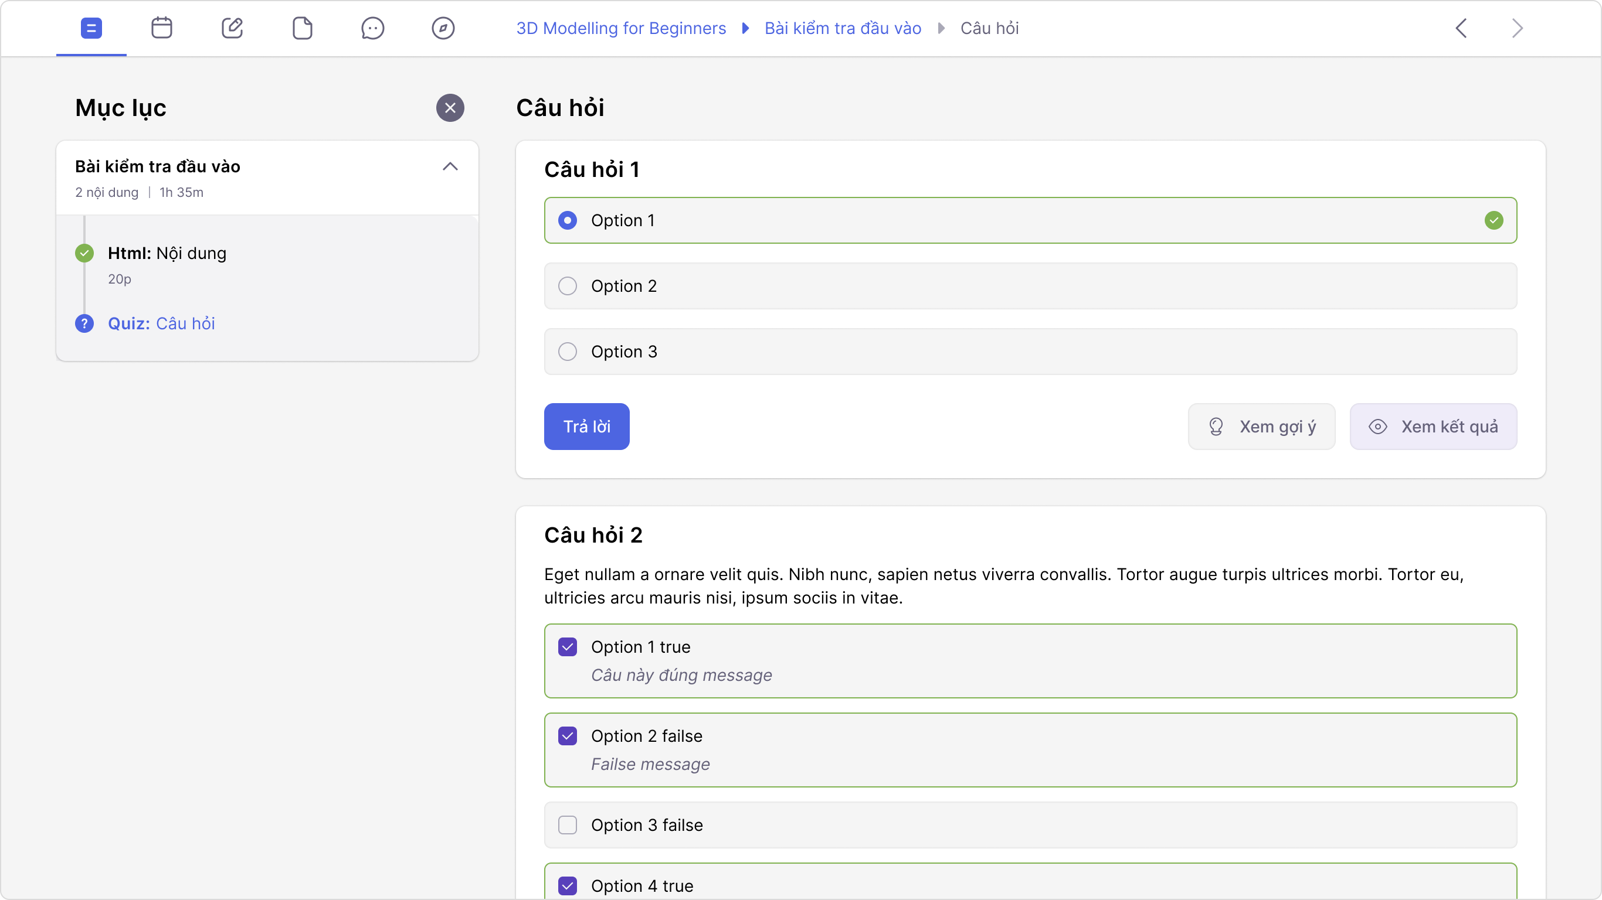Open Html: Nội dung lesson item
This screenshot has width=1602, height=900.
coord(167,254)
